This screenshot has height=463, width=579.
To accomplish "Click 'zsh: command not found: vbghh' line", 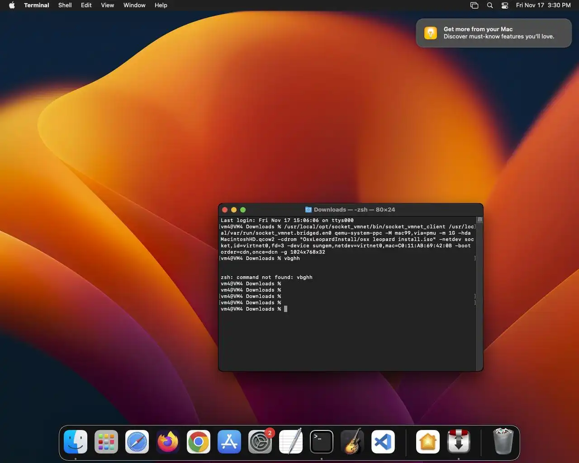I will tap(266, 278).
